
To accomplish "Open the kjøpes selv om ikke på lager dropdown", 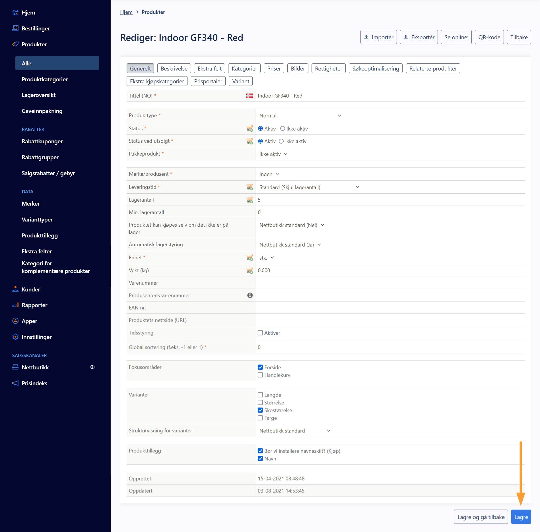I will 292,225.
